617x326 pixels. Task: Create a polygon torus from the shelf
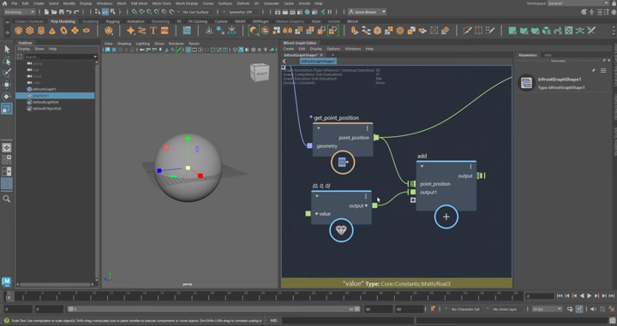coord(63,31)
